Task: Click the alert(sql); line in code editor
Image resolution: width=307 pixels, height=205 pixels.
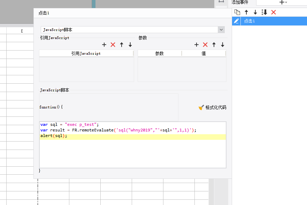Action: [x=54, y=136]
